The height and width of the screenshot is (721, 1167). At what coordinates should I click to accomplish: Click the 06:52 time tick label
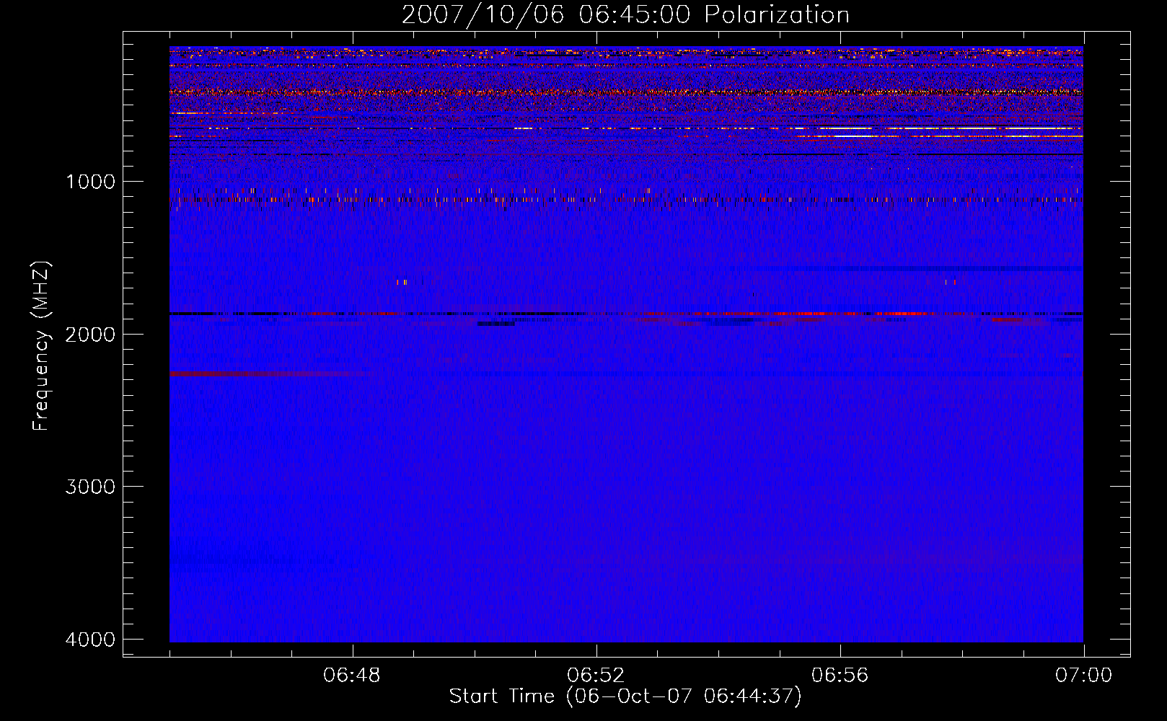596,676
